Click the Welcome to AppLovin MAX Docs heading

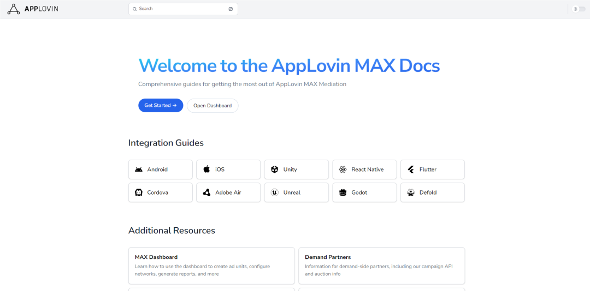pos(289,66)
